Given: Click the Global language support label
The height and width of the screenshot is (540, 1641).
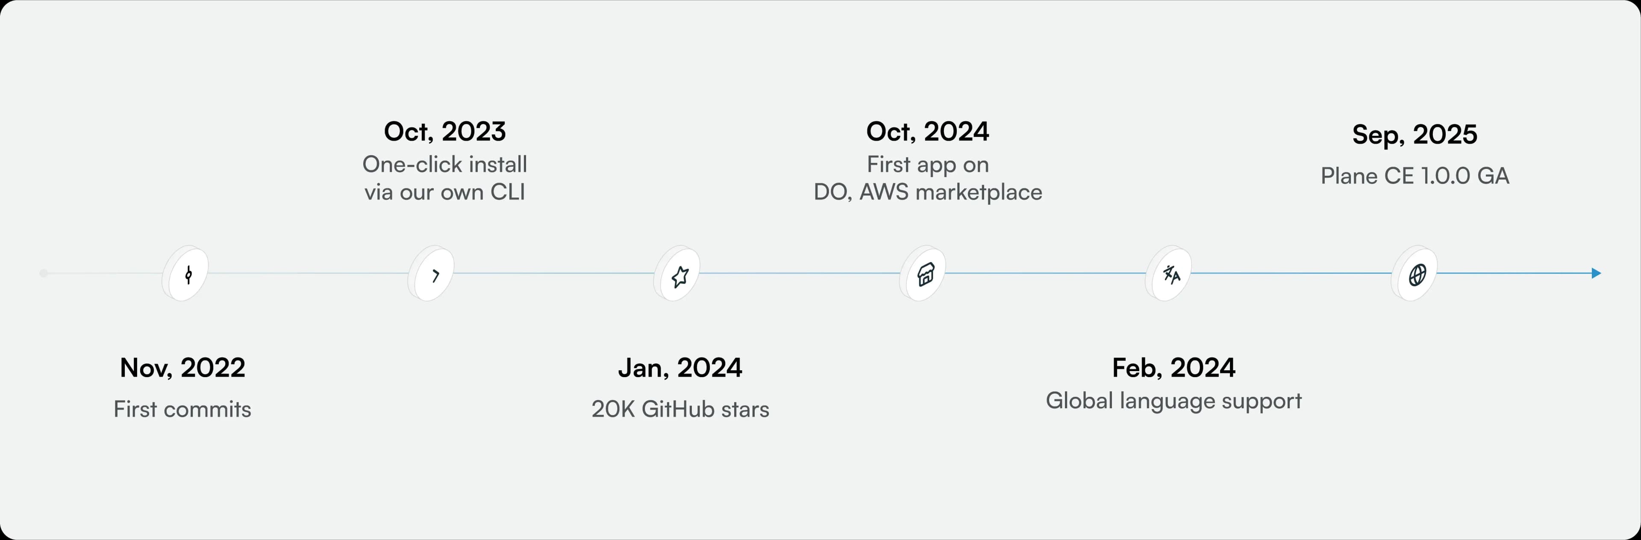Looking at the screenshot, I should (1173, 401).
